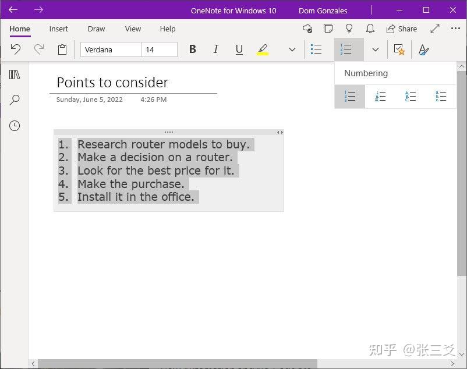Screen dimensions: 467x369
Task: Show Recent Notes from the sidebar
Action: [14, 126]
